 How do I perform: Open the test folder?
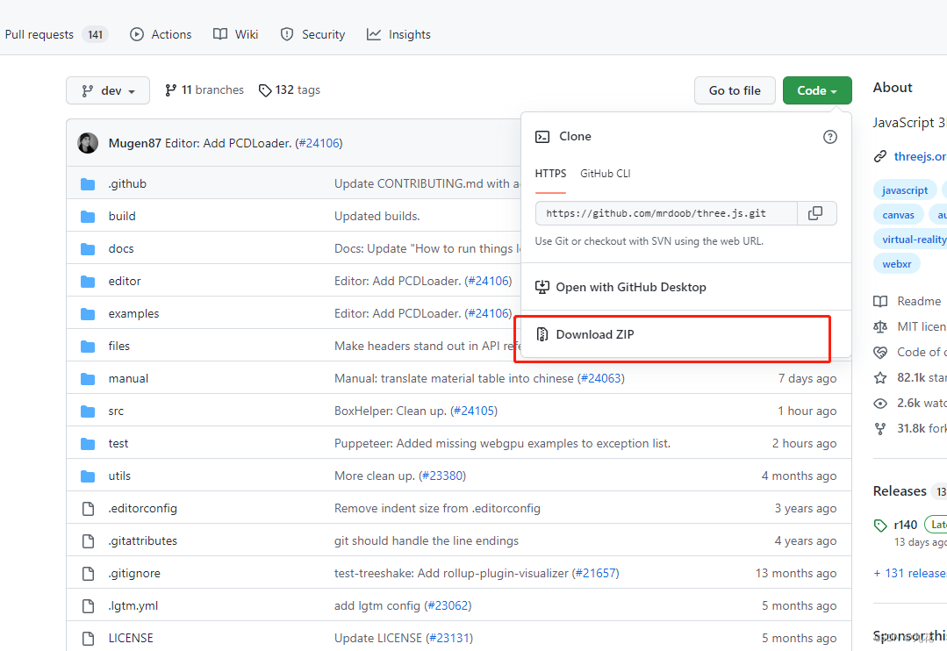pos(118,444)
